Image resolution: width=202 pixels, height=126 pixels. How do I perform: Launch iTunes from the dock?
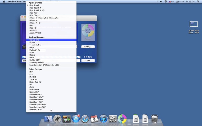[104, 118]
